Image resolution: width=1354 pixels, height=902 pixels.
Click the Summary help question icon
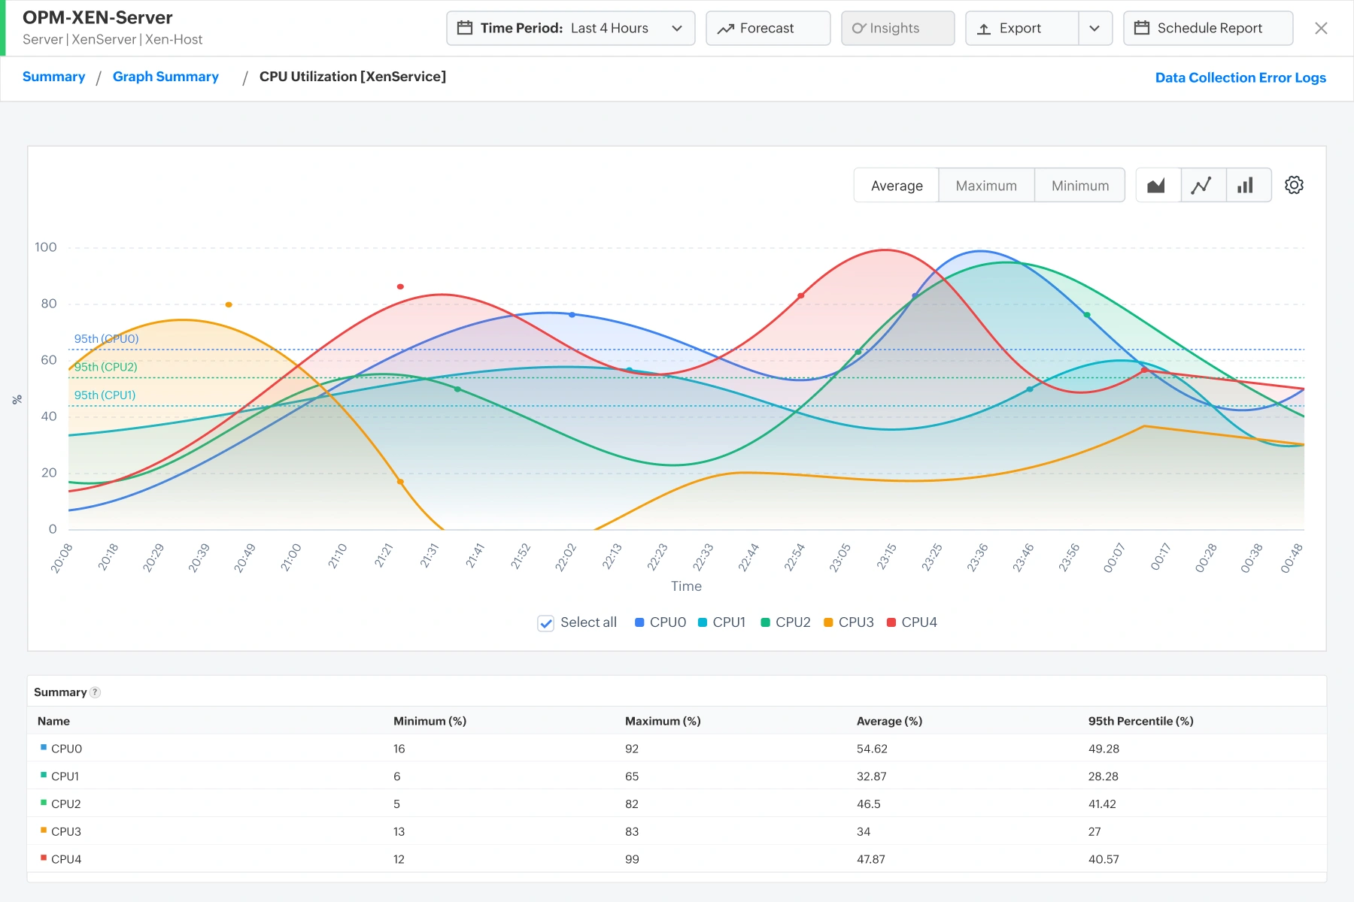click(x=96, y=692)
